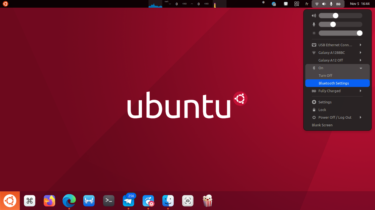This screenshot has width=375, height=210.
Task: Adjust the microphone level slider
Action: coord(340,24)
